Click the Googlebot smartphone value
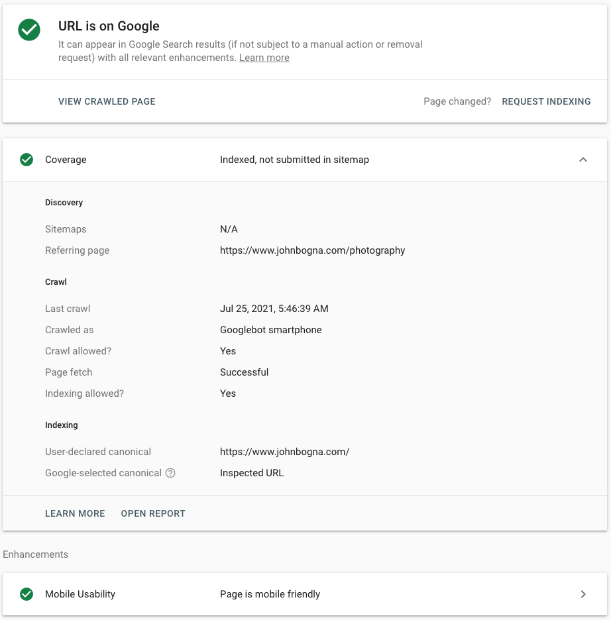Viewport: 611px width, 620px height. (271, 330)
